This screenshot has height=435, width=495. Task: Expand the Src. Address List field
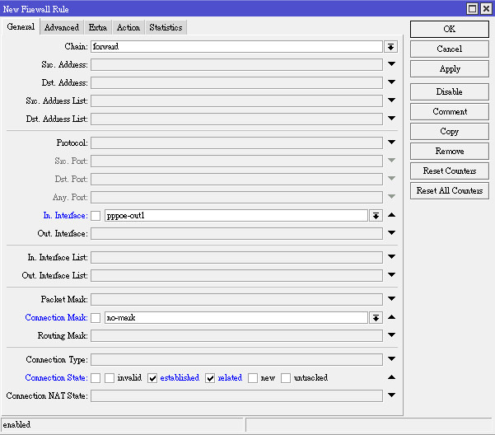(391, 101)
